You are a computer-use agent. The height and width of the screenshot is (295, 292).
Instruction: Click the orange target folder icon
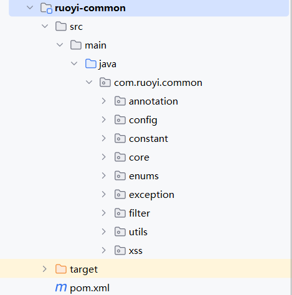tap(61, 269)
